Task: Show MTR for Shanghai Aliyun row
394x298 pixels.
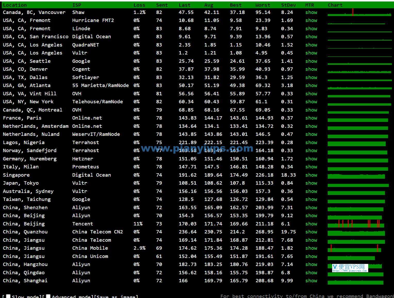Action: 311,281
